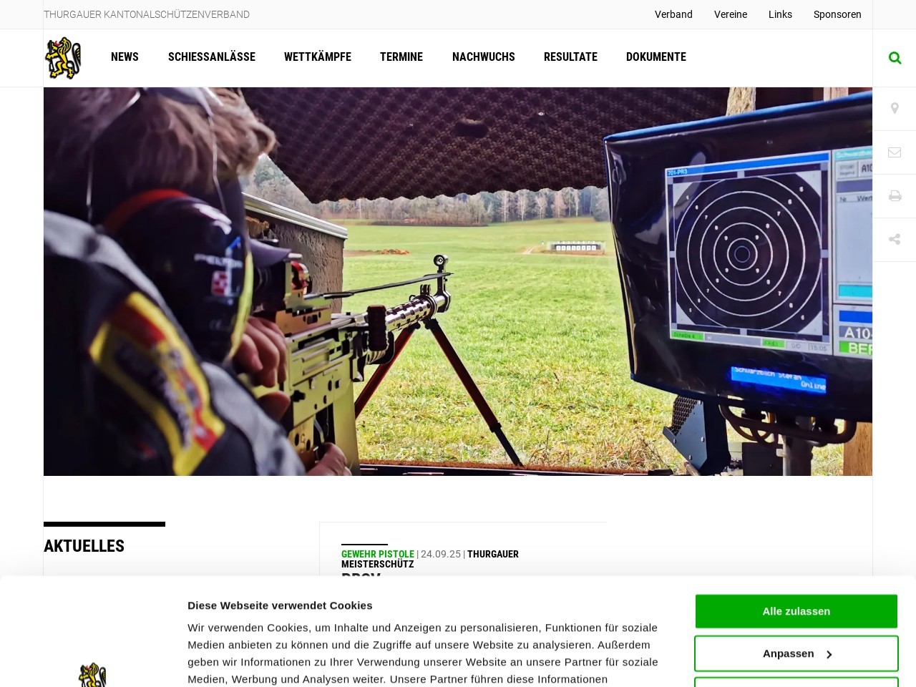Image resolution: width=916 pixels, height=687 pixels.
Task: Open the News menu
Action: point(125,57)
